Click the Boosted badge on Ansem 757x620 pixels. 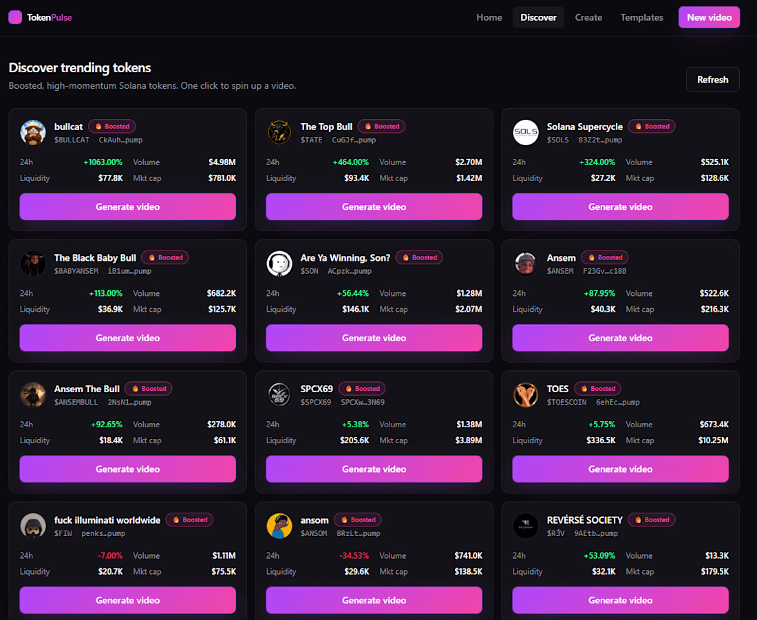pyautogui.click(x=605, y=257)
